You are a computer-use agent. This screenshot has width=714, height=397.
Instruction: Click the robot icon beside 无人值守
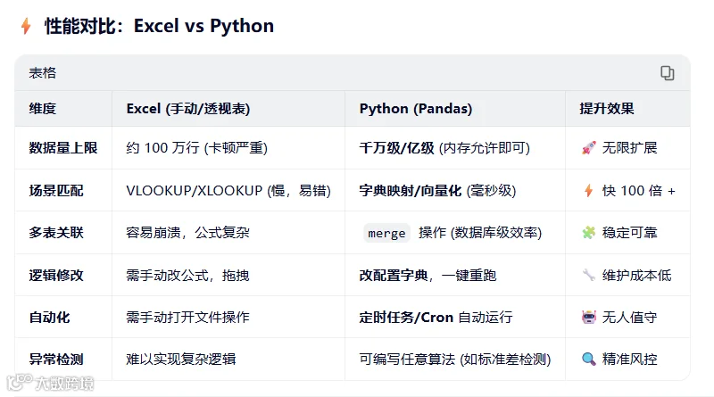tap(588, 317)
